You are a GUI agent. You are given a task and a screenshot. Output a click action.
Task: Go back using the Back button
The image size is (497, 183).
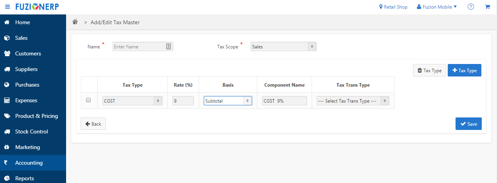click(x=93, y=124)
